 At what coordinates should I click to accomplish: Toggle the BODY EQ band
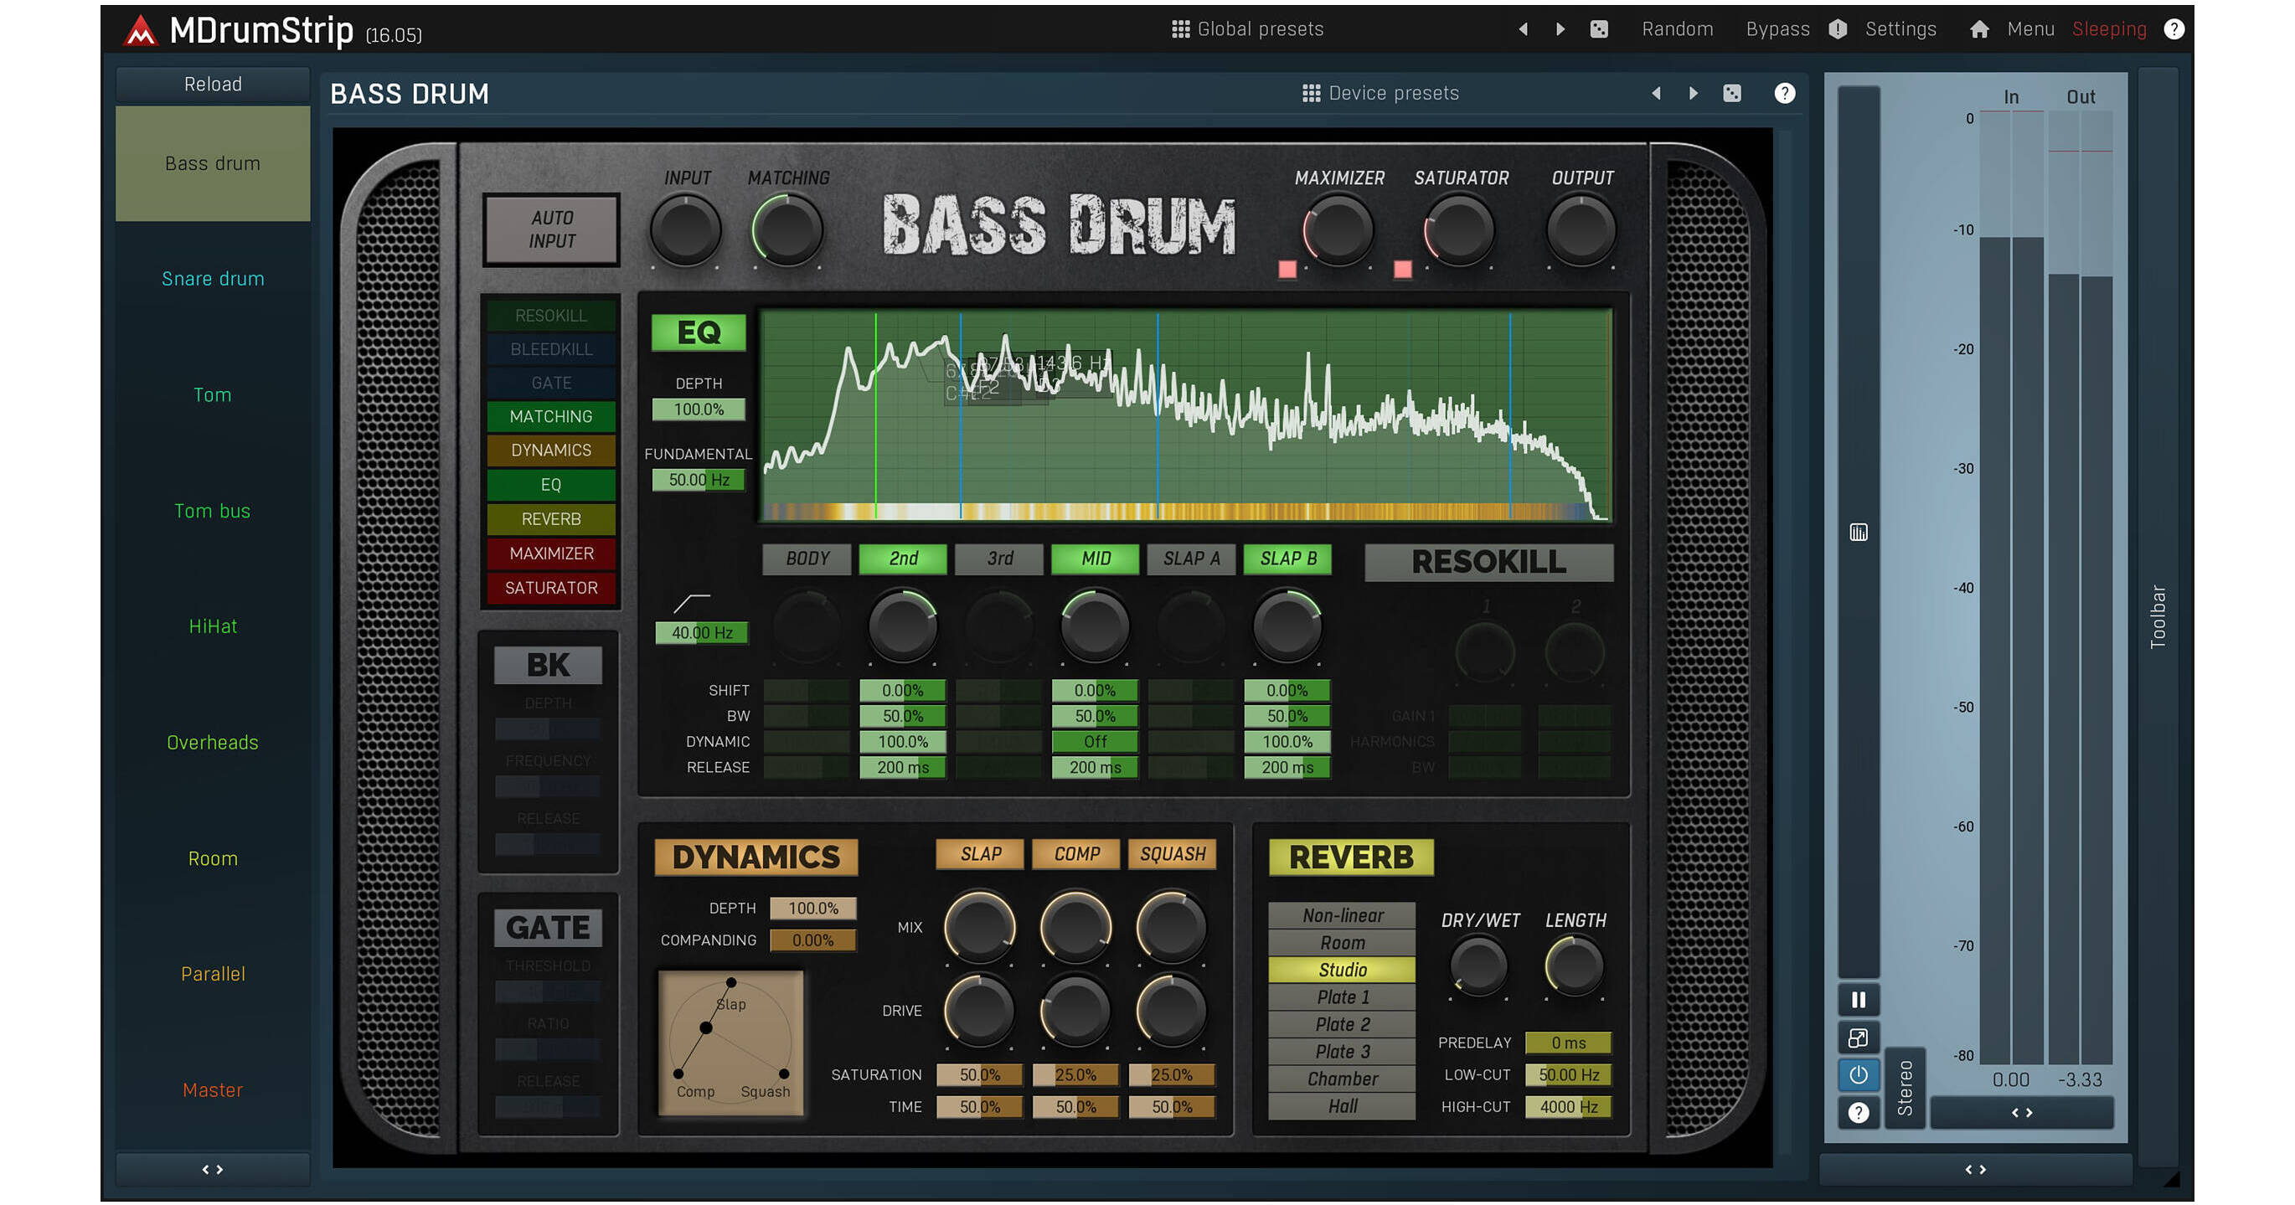click(807, 559)
